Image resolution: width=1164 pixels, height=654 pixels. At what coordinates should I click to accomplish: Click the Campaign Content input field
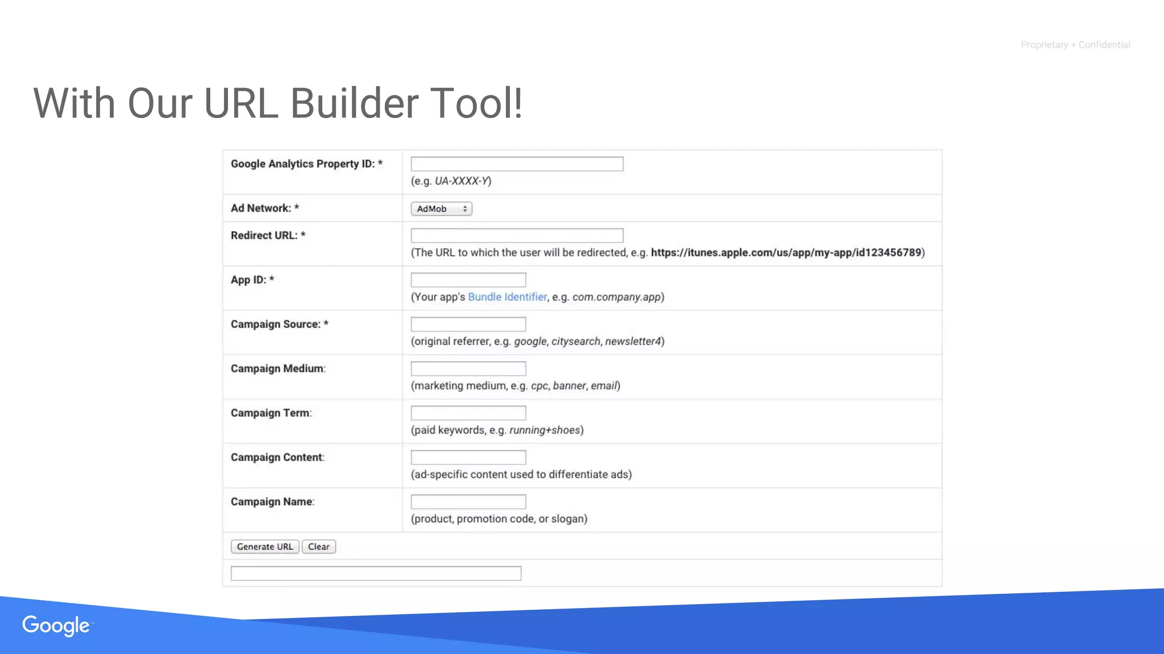click(x=468, y=457)
